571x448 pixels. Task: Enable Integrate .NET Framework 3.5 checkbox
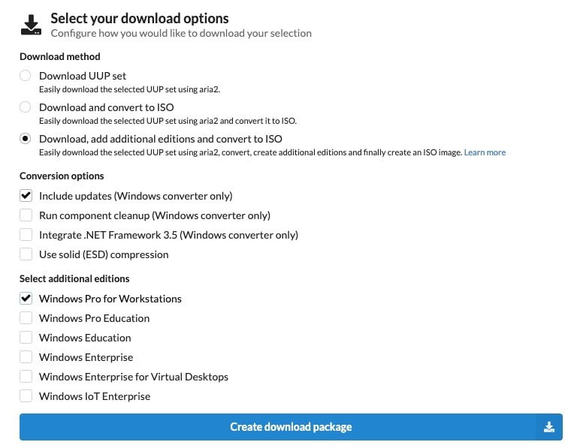tap(26, 235)
